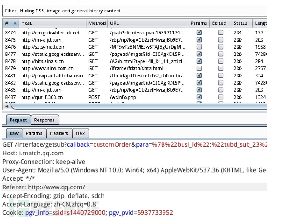282x220 pixels.
Task: Sort table by Status column header
Action: click(x=241, y=23)
